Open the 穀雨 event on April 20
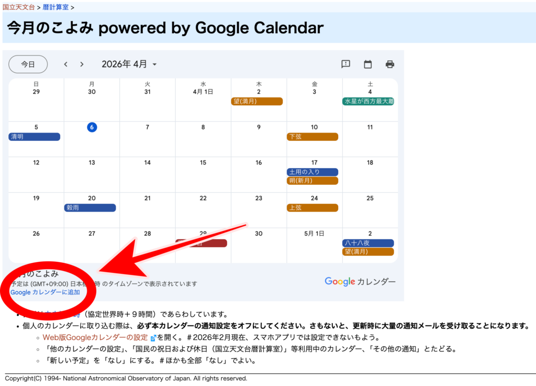536x386 pixels. pyautogui.click(x=90, y=207)
